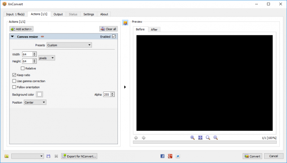Zoom out on the preview

click(x=216, y=138)
